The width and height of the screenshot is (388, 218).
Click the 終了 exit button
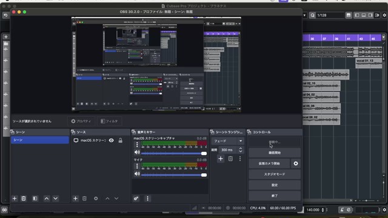pos(275,196)
